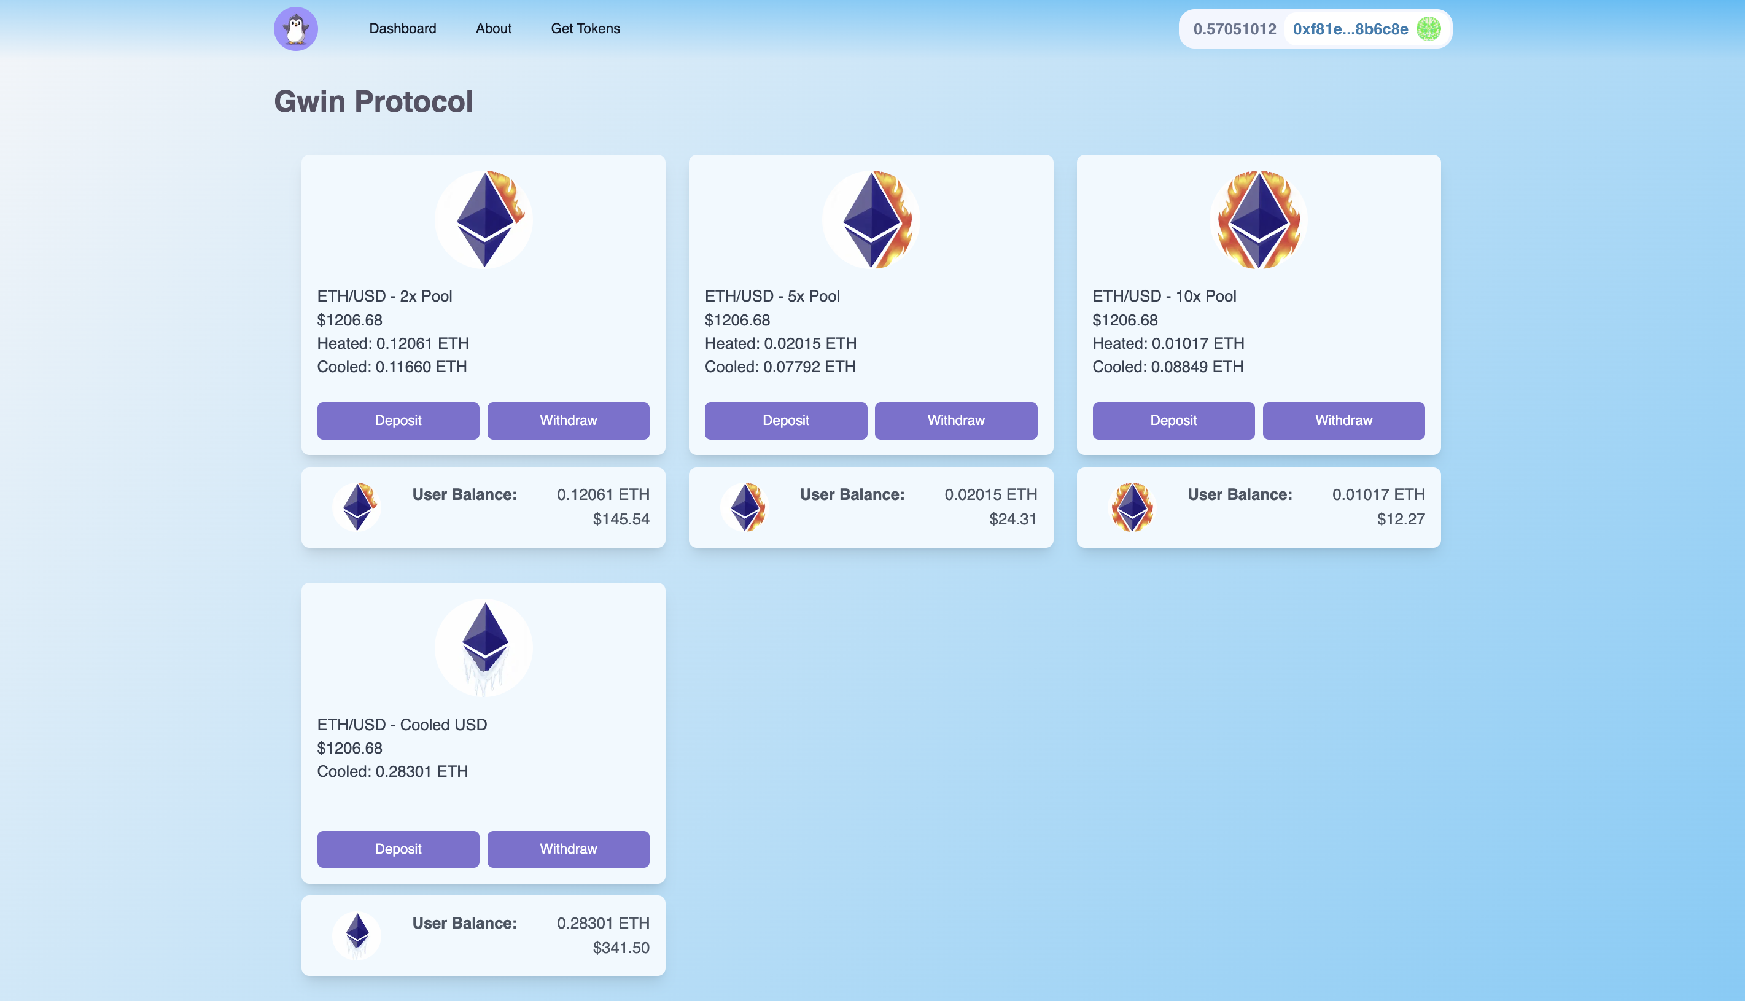Click the Cooled USD frozen Ethereum icon
Viewport: 1745px width, 1001px height.
tap(484, 648)
